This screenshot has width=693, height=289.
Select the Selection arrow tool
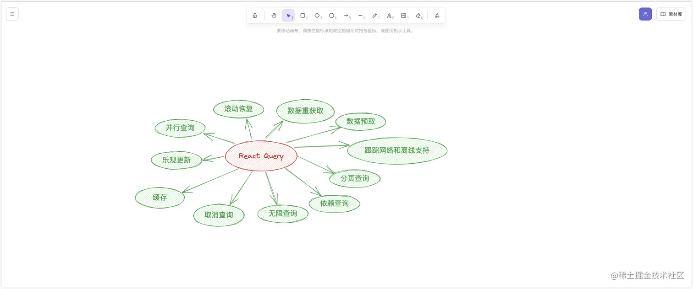point(288,16)
